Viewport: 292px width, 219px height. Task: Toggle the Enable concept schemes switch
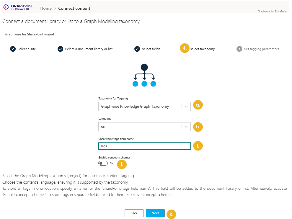click(103, 163)
